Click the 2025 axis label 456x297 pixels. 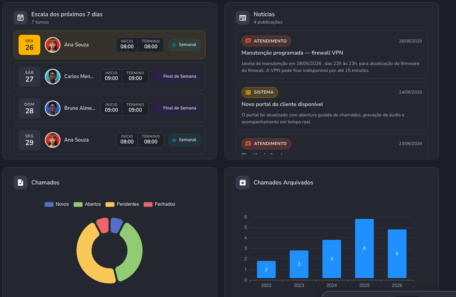click(364, 285)
